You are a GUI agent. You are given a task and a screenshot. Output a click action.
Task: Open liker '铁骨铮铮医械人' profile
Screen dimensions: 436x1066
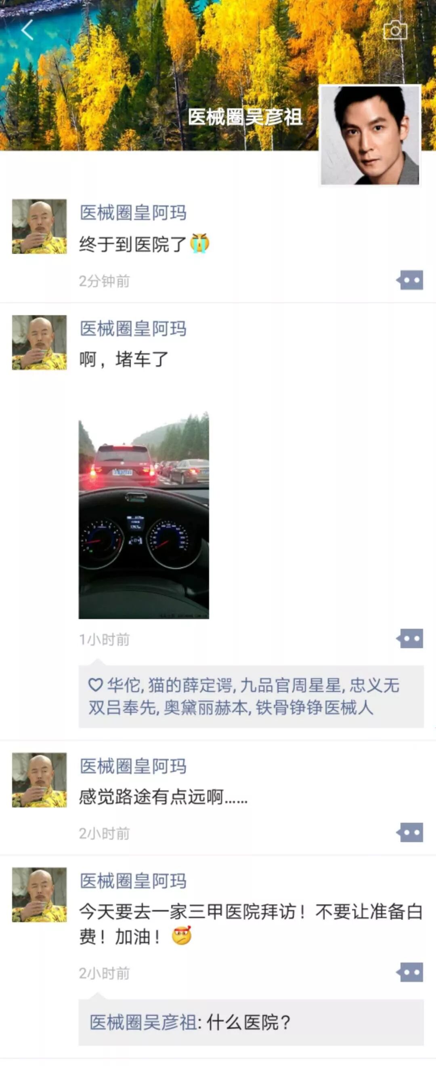(x=314, y=708)
